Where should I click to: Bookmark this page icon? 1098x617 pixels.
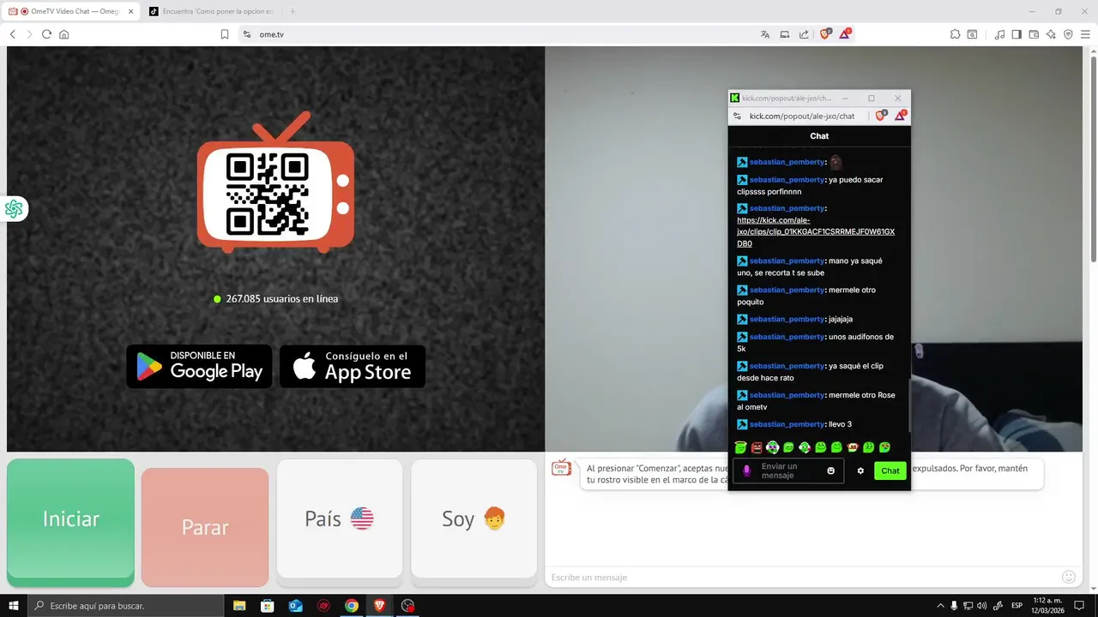(225, 34)
